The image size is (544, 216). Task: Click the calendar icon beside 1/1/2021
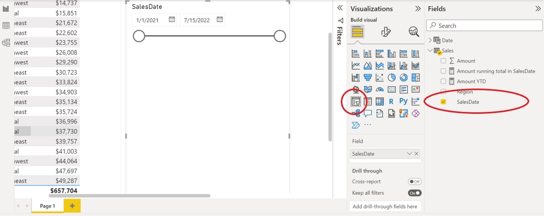coord(172,20)
